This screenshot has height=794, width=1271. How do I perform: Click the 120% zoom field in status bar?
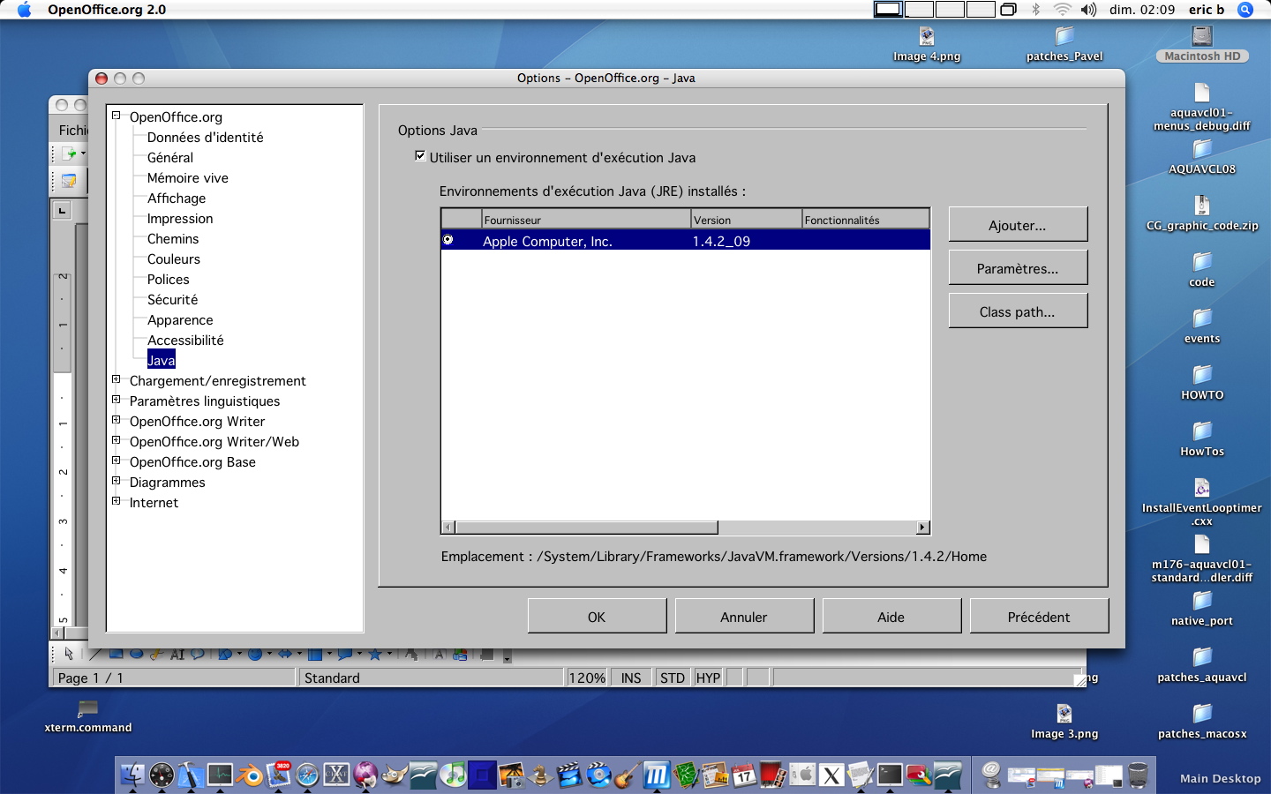click(587, 678)
